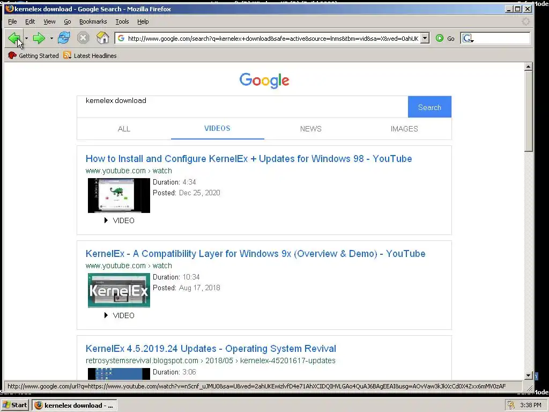The image size is (549, 412).
Task: Open the View menu
Action: click(x=49, y=21)
